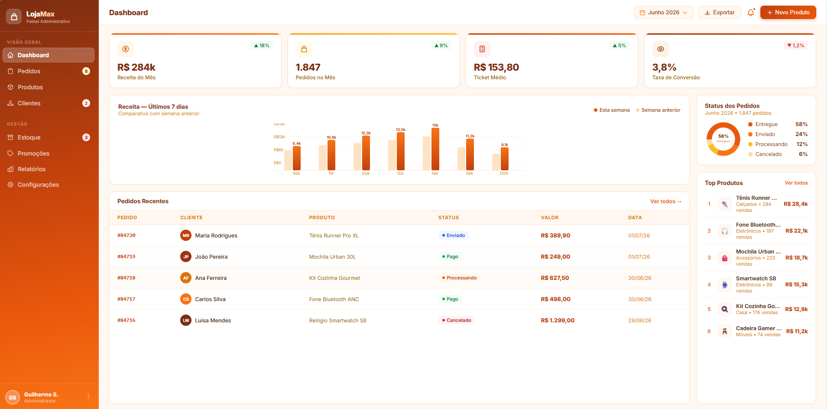Click the GS user avatar
The height and width of the screenshot is (409, 827).
pyautogui.click(x=13, y=397)
